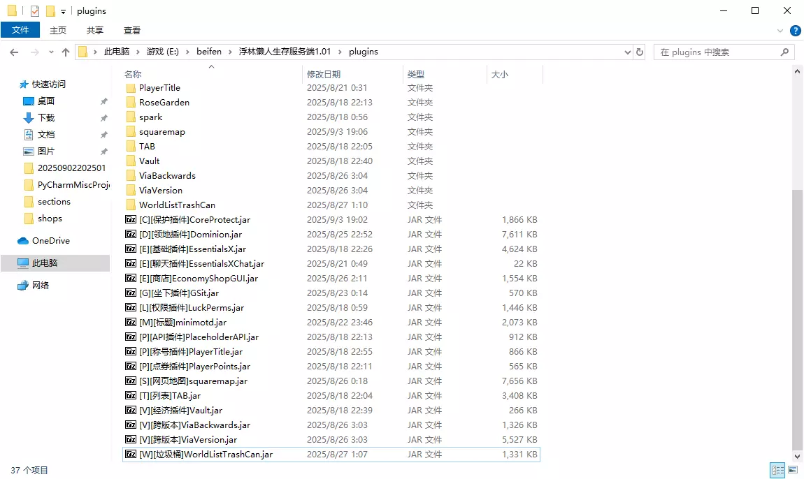Sort by the 大小 column header
The image size is (804, 479).
click(x=515, y=74)
